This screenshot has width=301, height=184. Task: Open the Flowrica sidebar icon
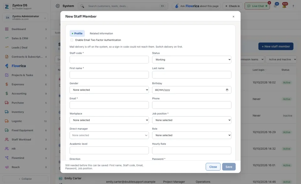[x=7, y=66]
